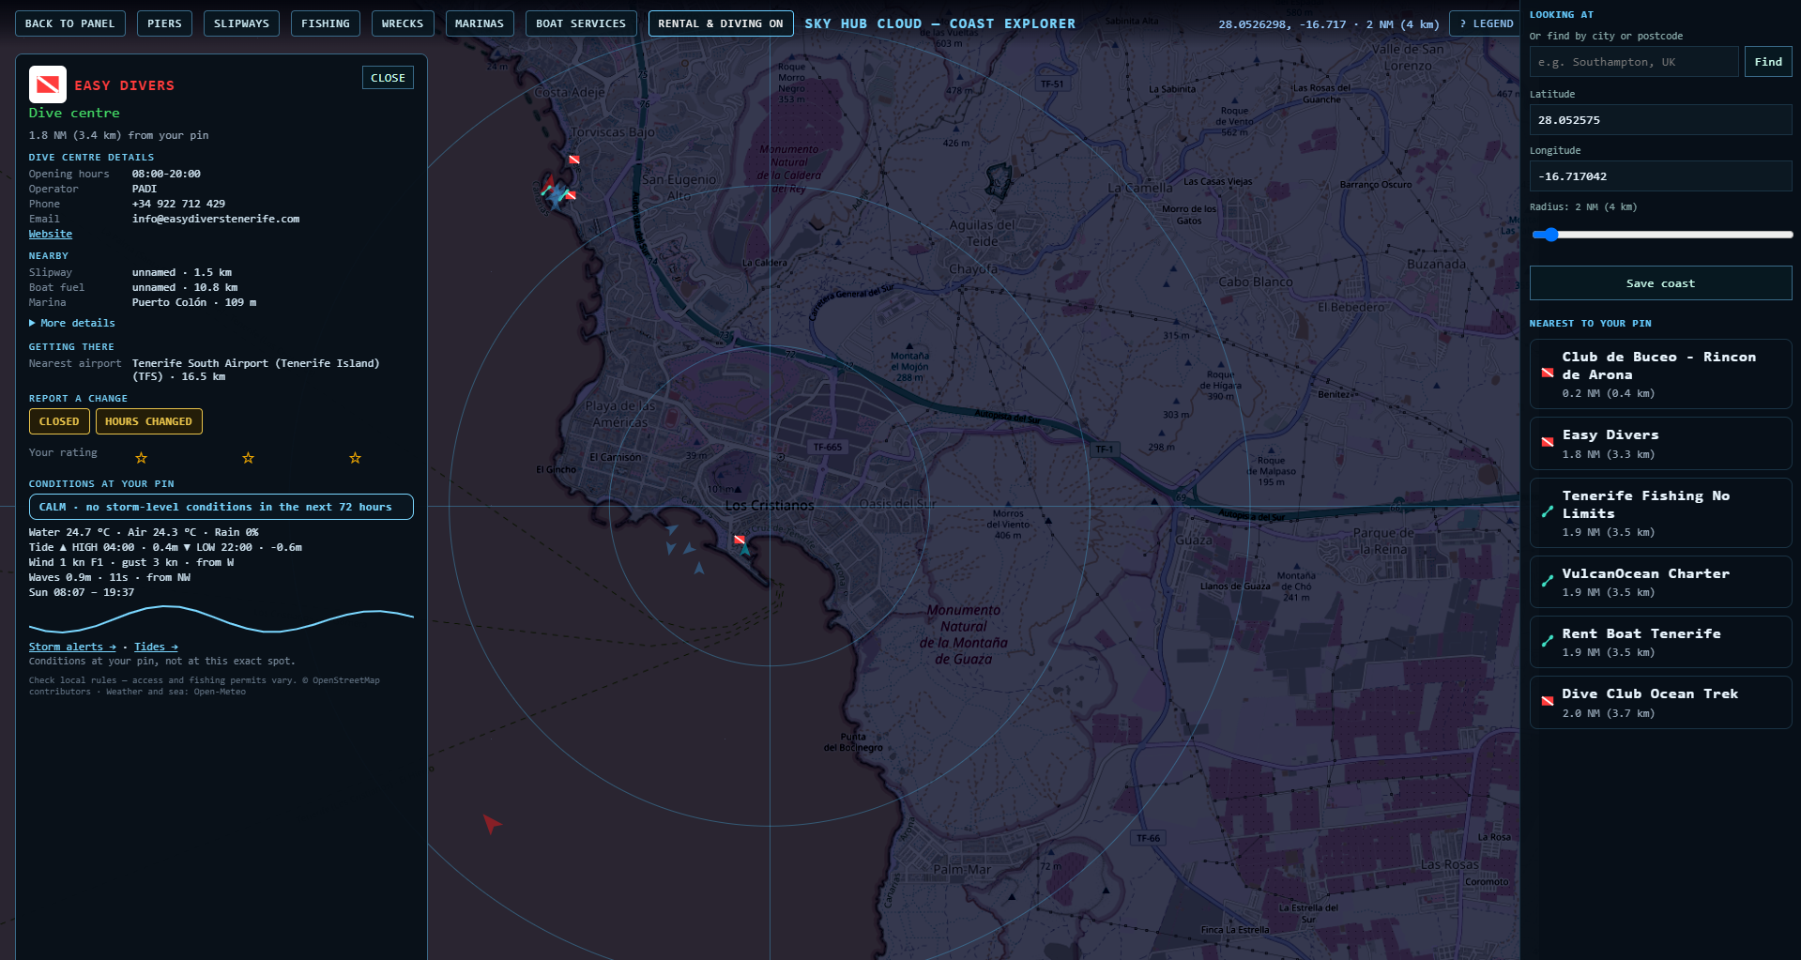
Task: Toggle the Fishing layer
Action: [x=326, y=23]
